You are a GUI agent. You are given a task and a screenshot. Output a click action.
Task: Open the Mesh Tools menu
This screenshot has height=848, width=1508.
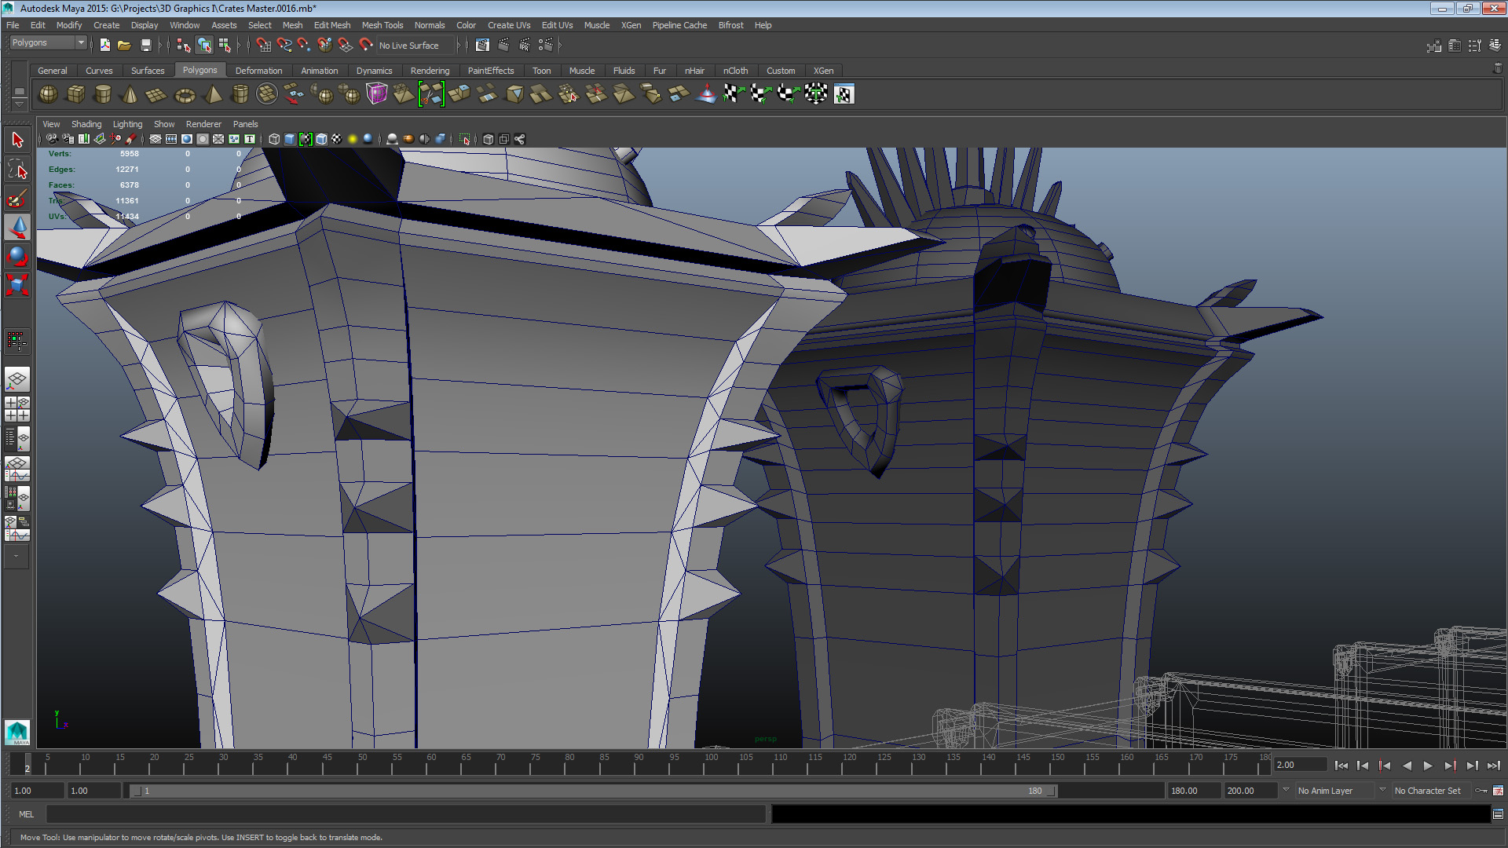(382, 25)
